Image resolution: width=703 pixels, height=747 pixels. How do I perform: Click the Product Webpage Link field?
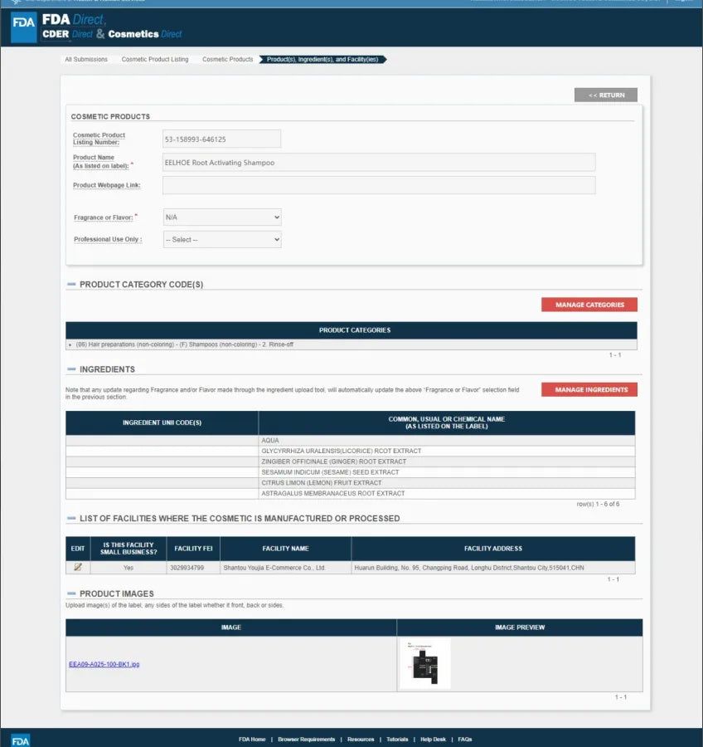click(379, 185)
